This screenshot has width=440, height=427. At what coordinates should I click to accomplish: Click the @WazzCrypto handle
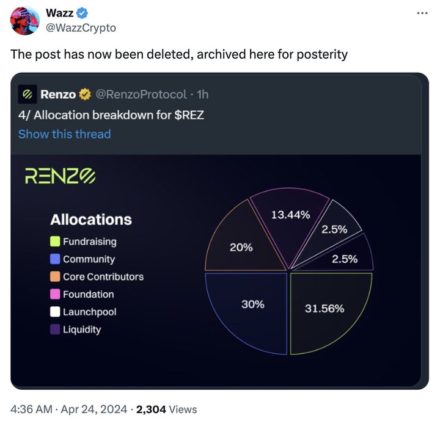point(81,27)
